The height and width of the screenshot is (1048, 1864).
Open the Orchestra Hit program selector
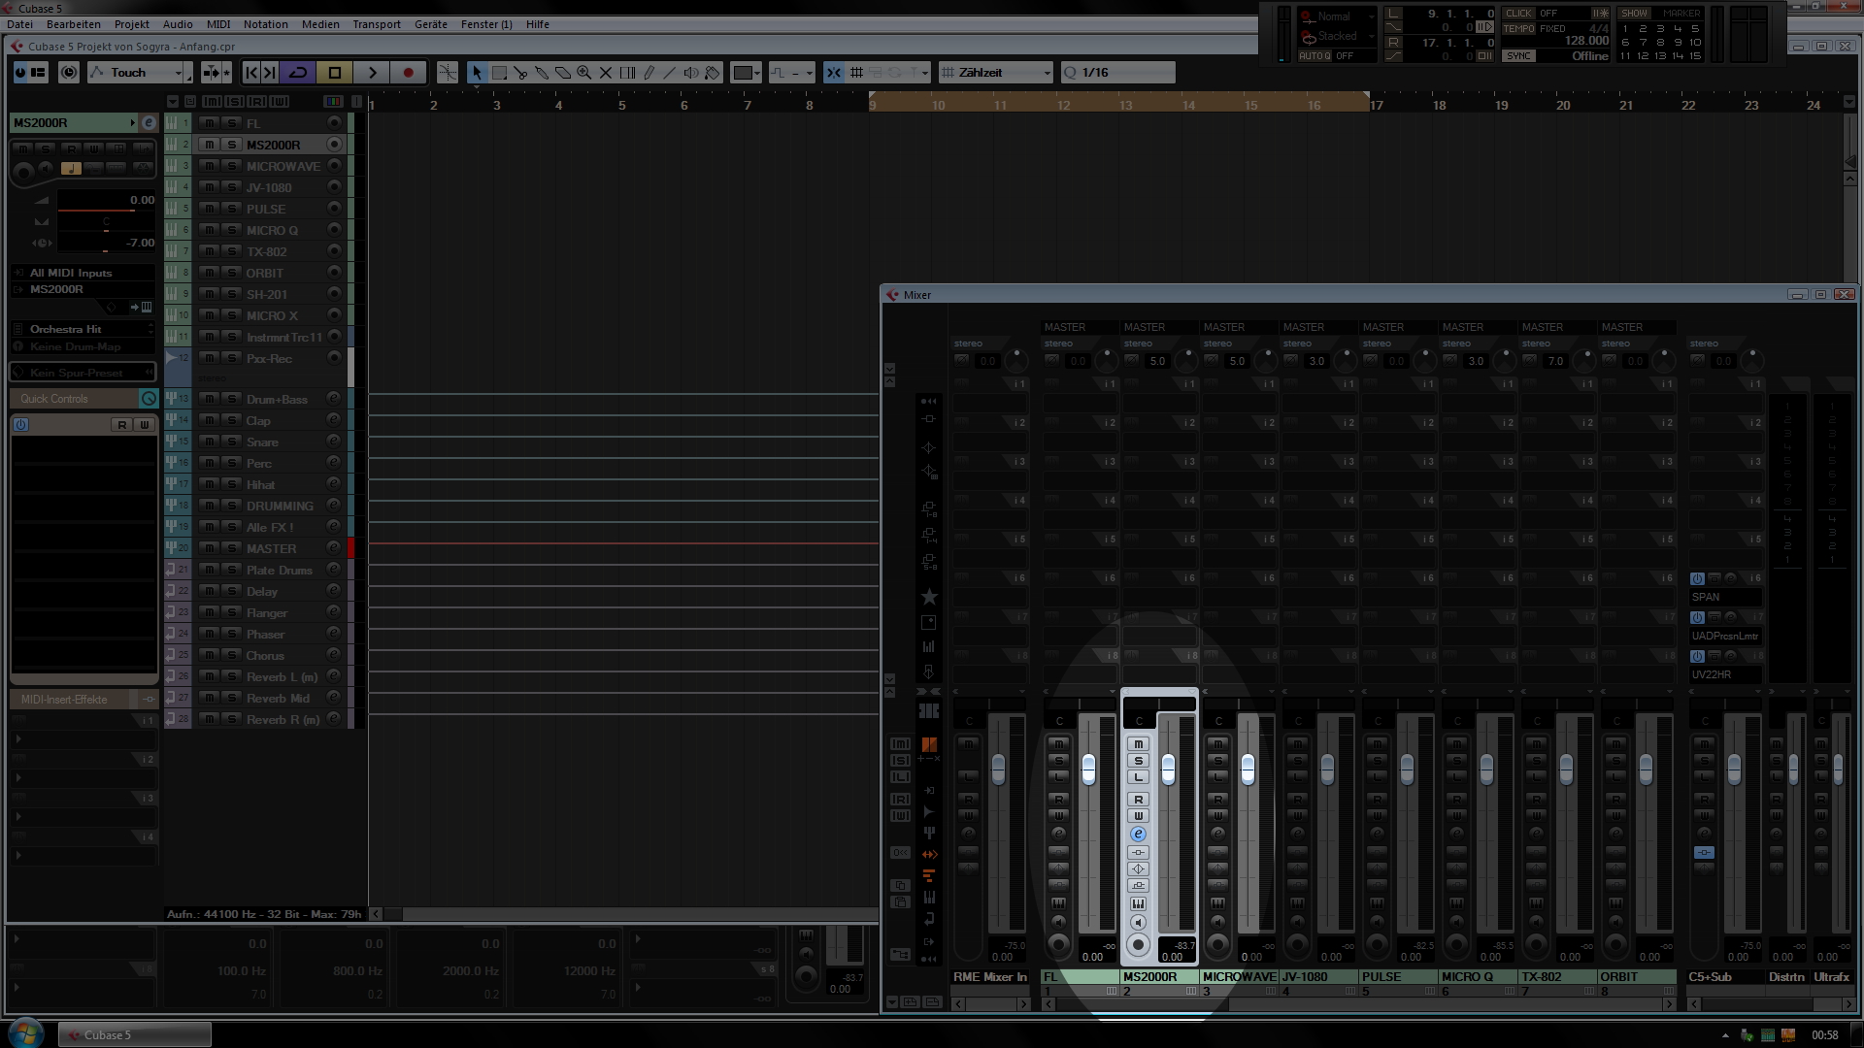coord(83,329)
